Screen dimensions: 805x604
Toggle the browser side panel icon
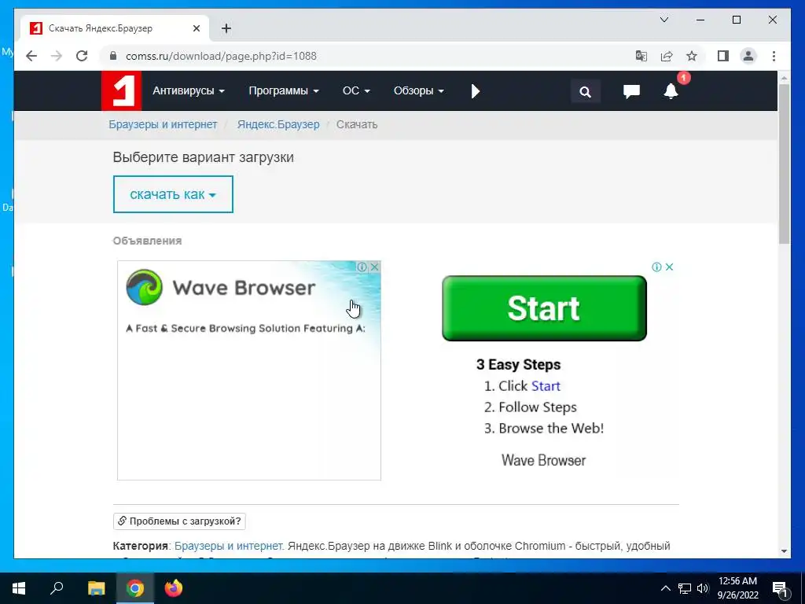pos(723,56)
